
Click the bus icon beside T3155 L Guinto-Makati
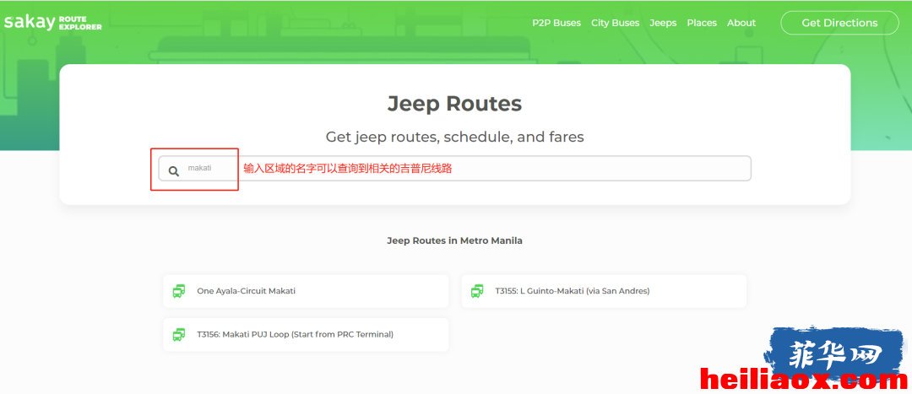pyautogui.click(x=477, y=291)
